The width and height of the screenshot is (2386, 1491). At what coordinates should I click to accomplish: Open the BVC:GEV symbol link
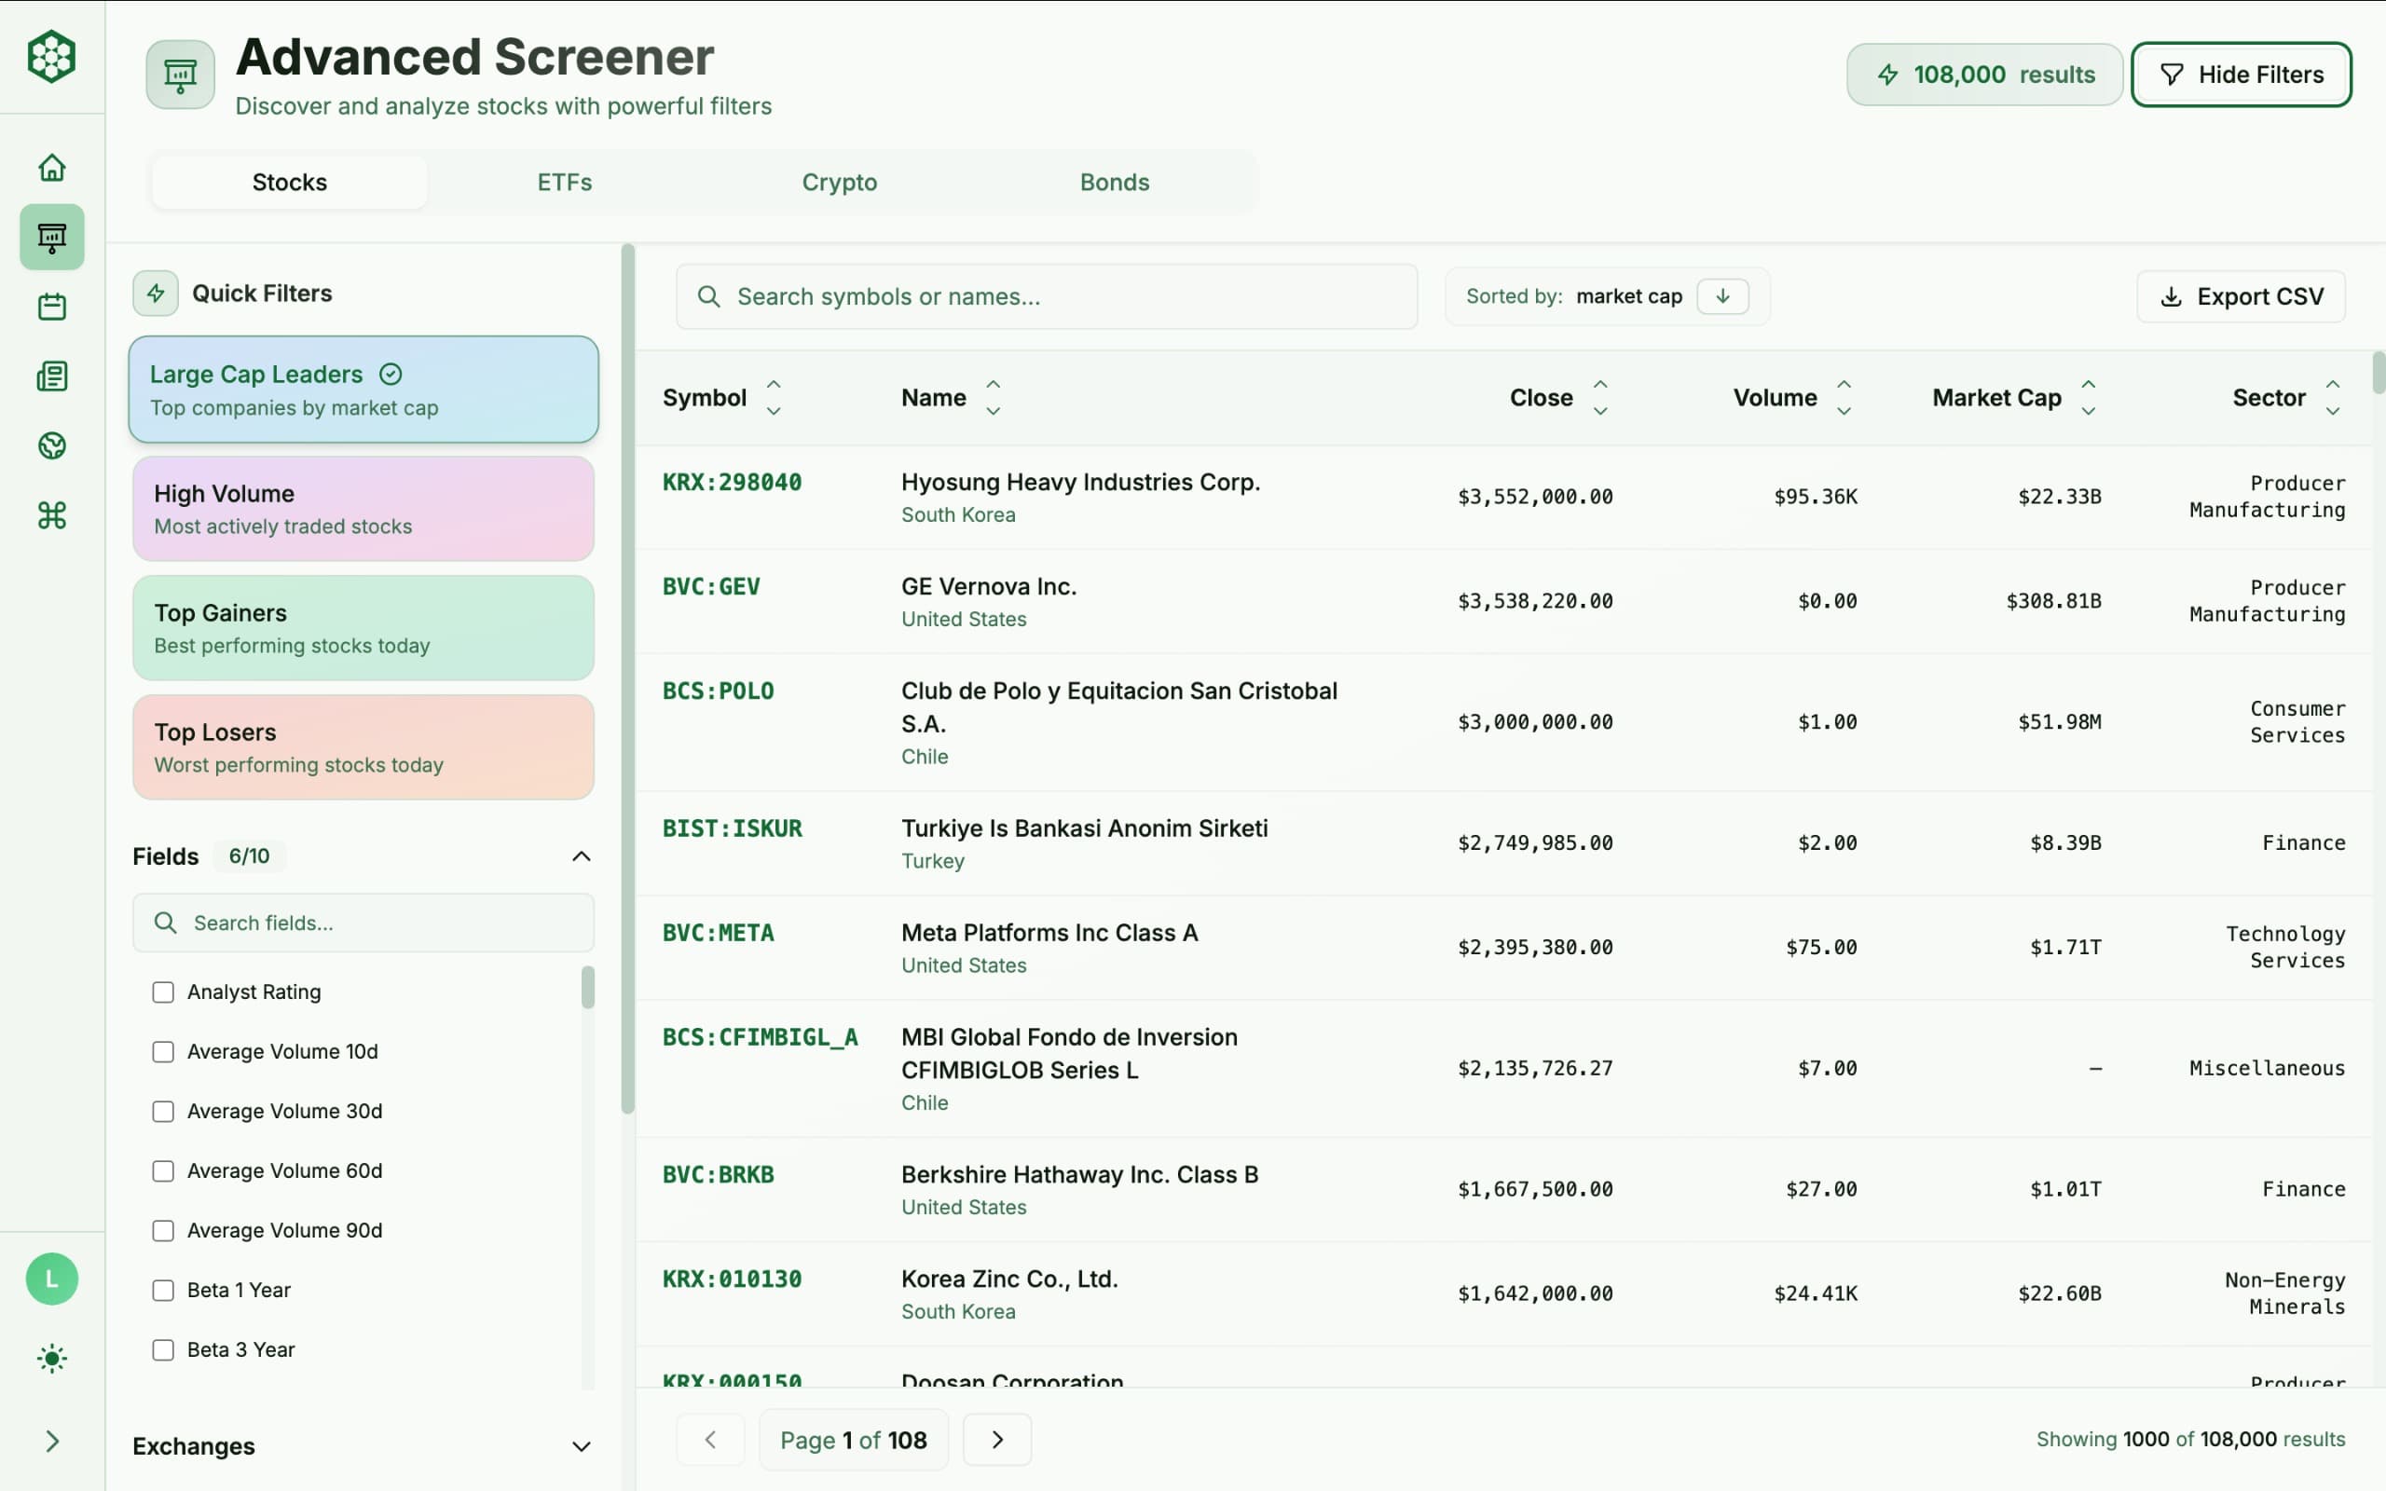point(711,587)
